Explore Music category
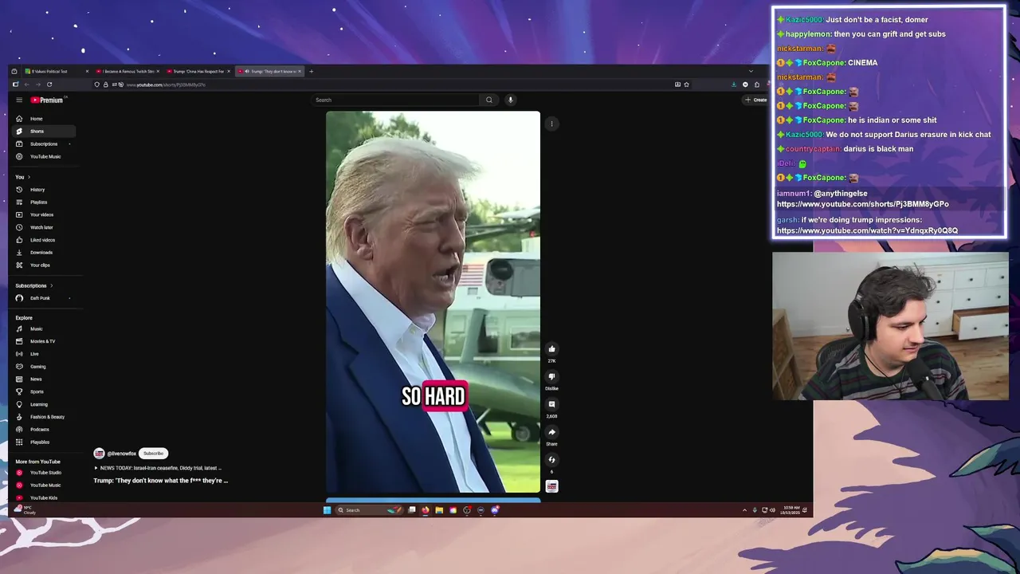The width and height of the screenshot is (1020, 574). (x=44, y=328)
